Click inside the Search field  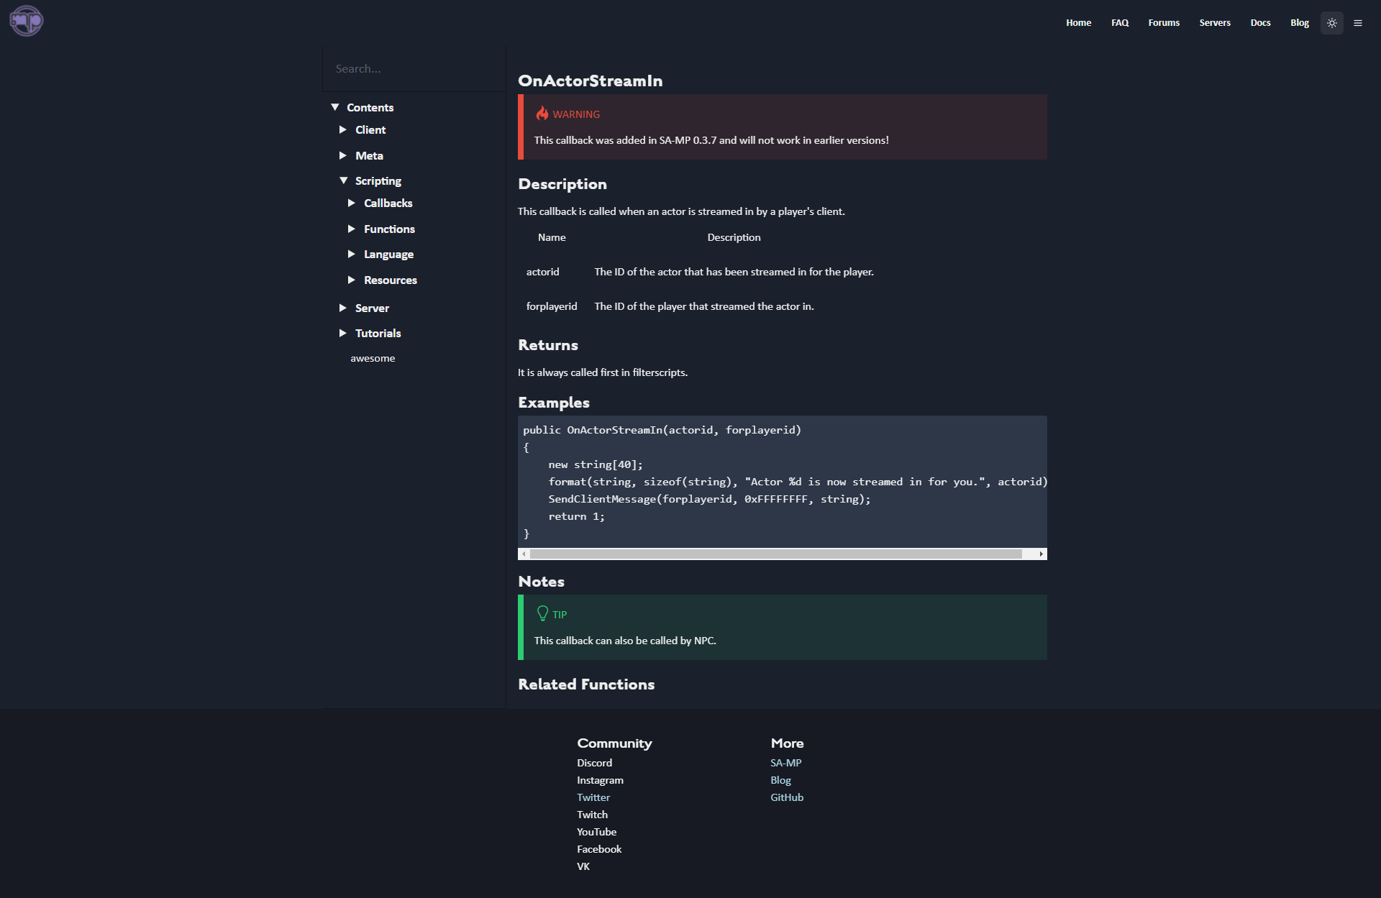414,68
